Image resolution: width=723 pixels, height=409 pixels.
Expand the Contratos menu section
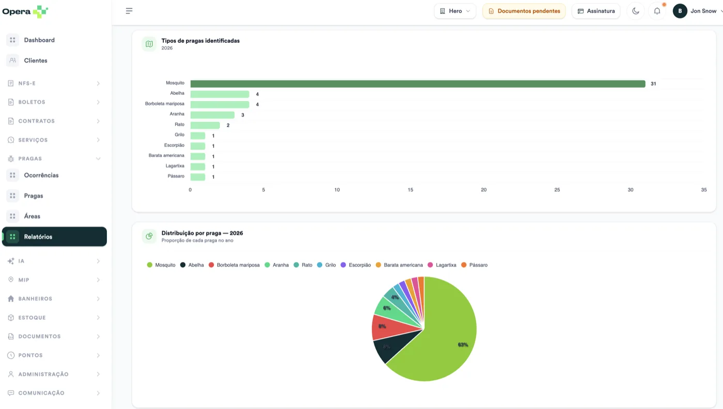55,121
